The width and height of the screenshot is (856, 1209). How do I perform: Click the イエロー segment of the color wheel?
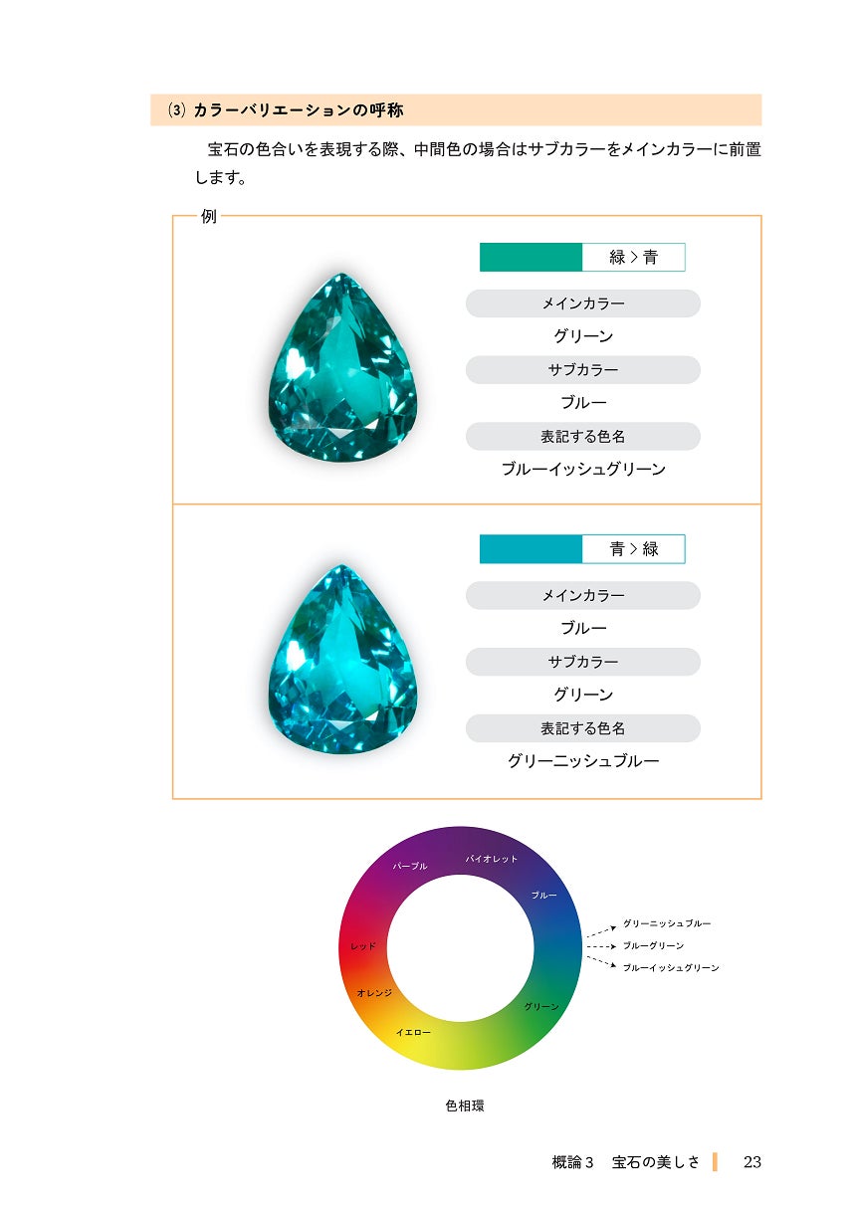pos(413,1032)
